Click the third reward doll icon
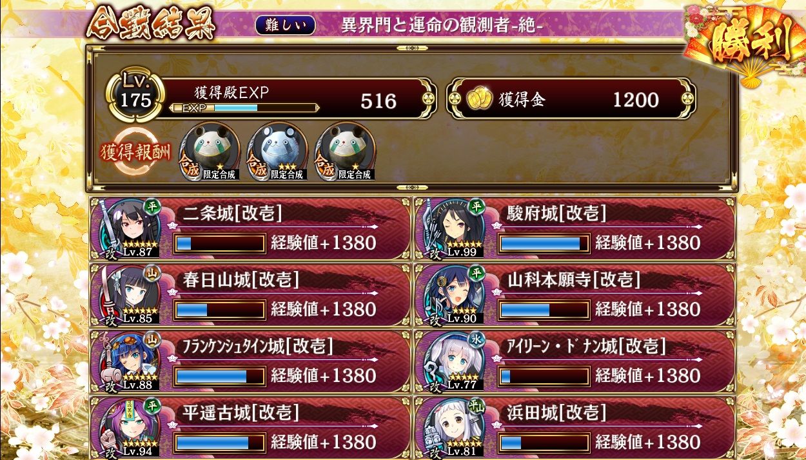 click(x=345, y=151)
